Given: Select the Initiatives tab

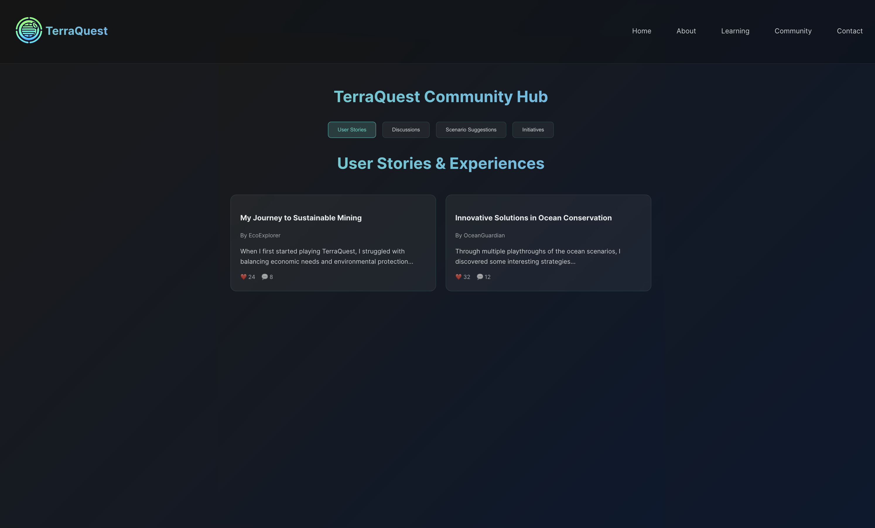Looking at the screenshot, I should click(533, 130).
